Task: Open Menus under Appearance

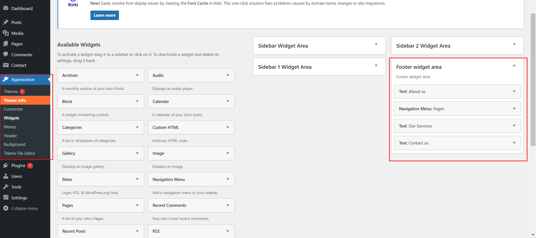Action: click(10, 127)
